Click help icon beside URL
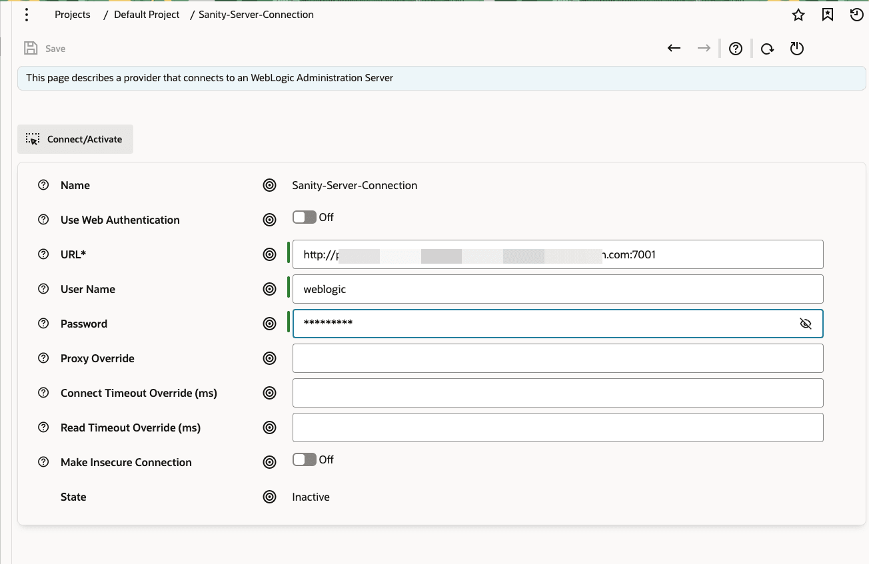Viewport: 869px width, 564px height. click(44, 254)
